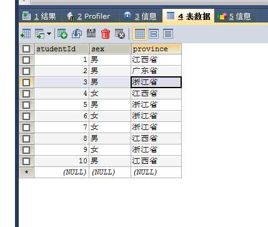
Task: Open the 1 结果 tab
Action: pyautogui.click(x=39, y=16)
